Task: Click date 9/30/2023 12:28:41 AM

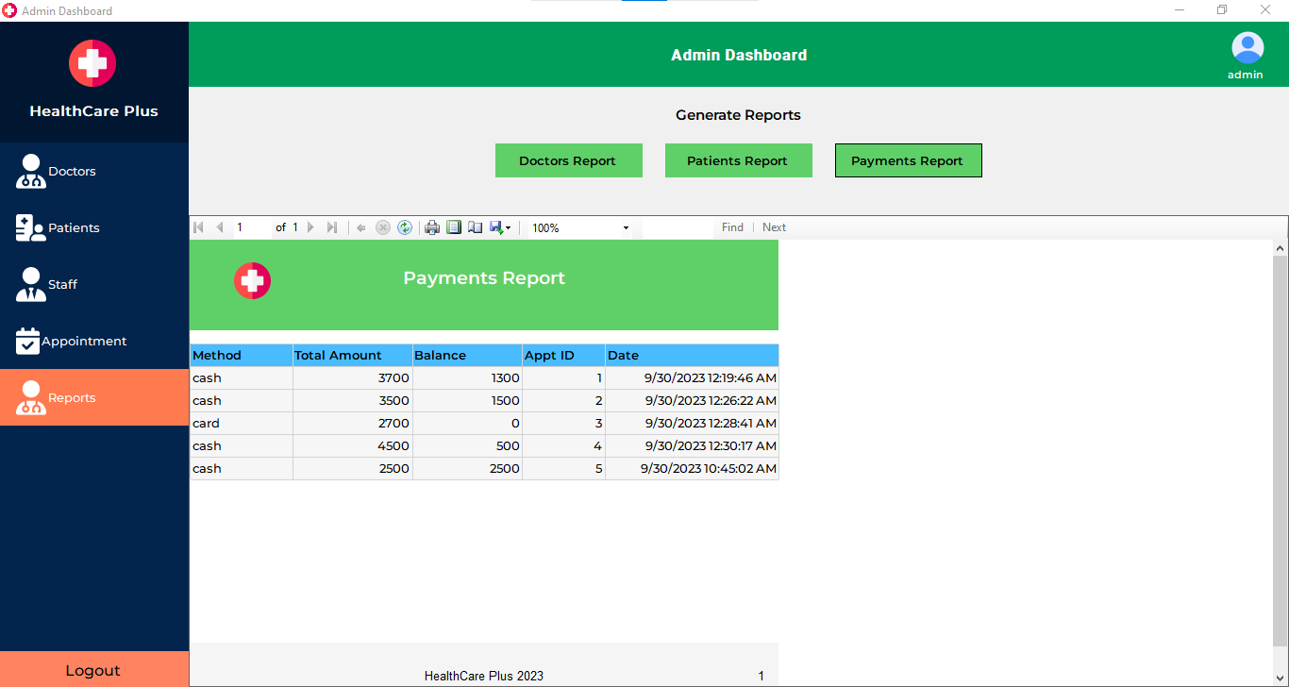Action: coord(693,423)
